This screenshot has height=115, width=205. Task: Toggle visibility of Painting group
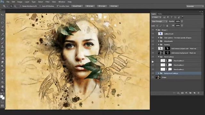tap(153, 45)
